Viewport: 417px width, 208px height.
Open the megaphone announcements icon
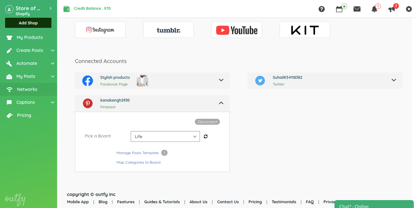coord(392,9)
